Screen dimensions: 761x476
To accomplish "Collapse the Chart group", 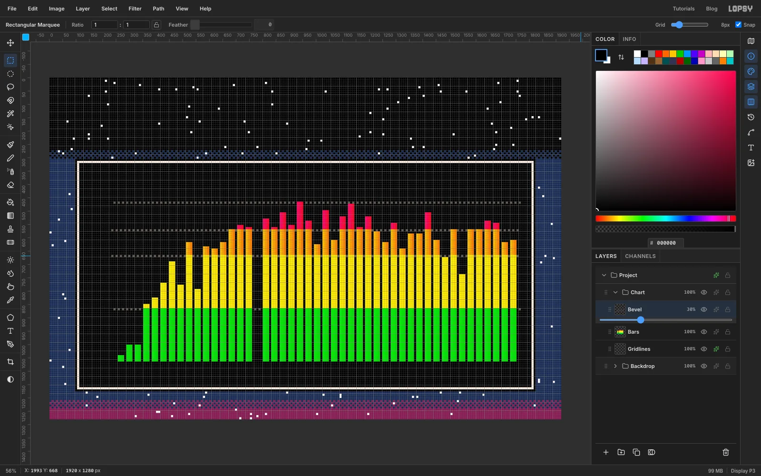I will coord(615,292).
